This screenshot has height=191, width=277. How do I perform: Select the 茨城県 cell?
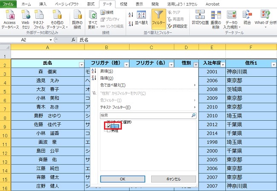point(251,90)
